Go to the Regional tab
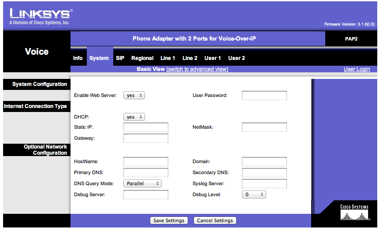383x231 pixels. click(x=142, y=58)
